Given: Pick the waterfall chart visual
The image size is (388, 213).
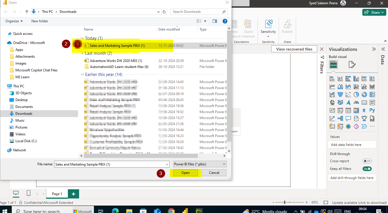Looking at the screenshot, I should [x=332, y=95].
